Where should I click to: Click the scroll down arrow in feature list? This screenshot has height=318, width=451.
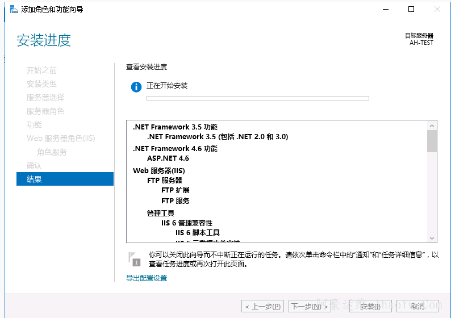(432, 238)
